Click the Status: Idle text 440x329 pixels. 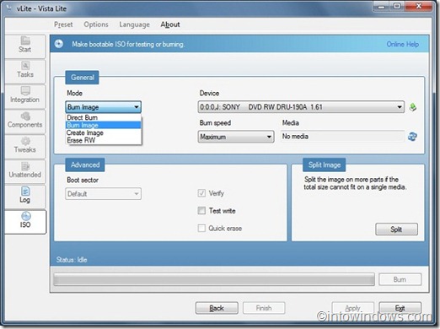72,260
